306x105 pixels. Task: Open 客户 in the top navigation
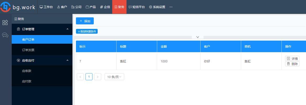click(62, 7)
